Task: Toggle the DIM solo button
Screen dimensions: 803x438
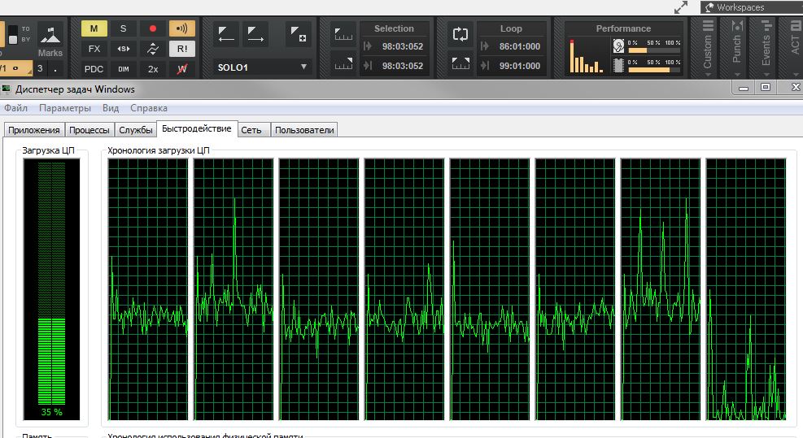Action: pyautogui.click(x=123, y=68)
